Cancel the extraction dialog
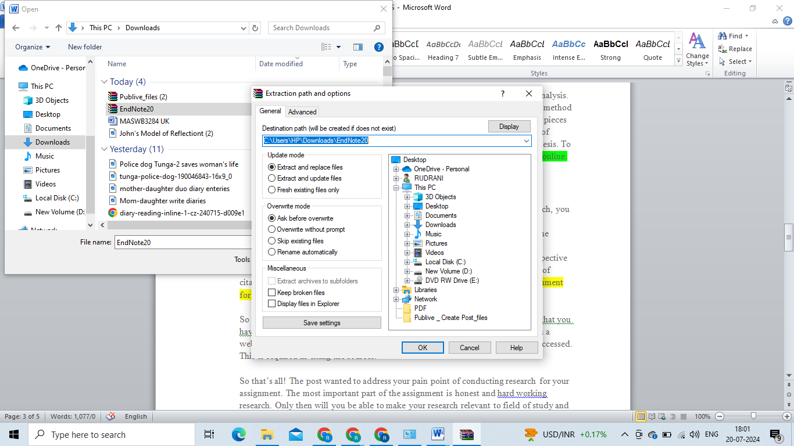The height and width of the screenshot is (446, 794). click(470, 348)
